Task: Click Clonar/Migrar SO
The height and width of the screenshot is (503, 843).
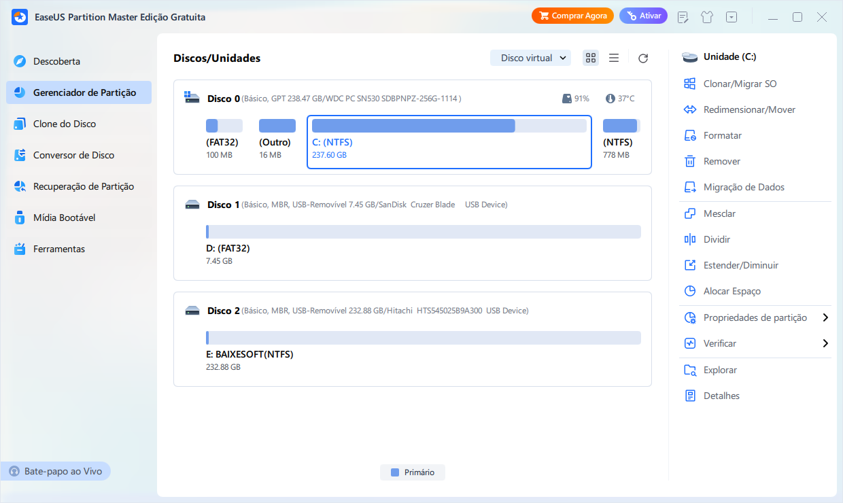Action: point(740,84)
